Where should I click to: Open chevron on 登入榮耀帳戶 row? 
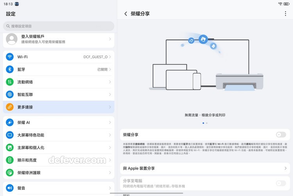coord(110,39)
